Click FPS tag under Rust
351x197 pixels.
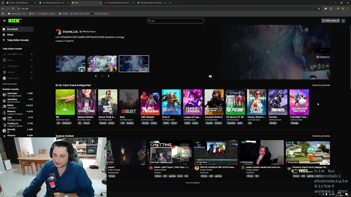(x=123, y=123)
